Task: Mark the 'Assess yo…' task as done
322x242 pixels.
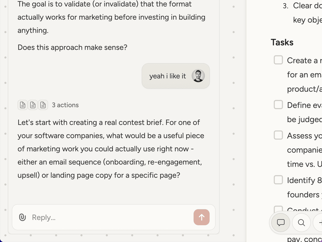Action: coord(278,135)
